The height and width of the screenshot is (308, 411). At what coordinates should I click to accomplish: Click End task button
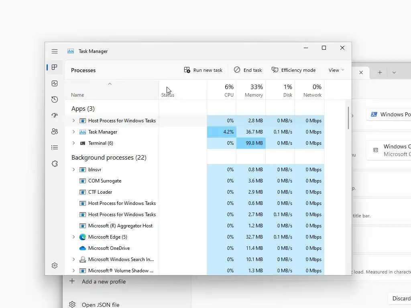248,70
